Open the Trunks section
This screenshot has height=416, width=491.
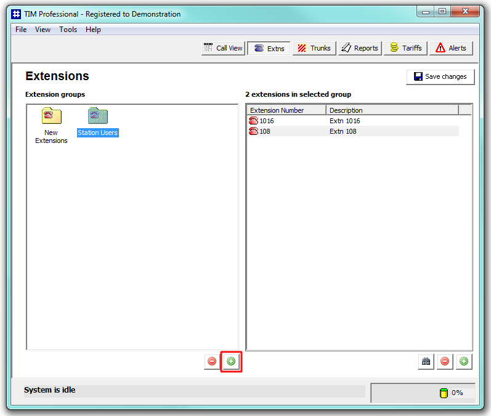(x=314, y=48)
